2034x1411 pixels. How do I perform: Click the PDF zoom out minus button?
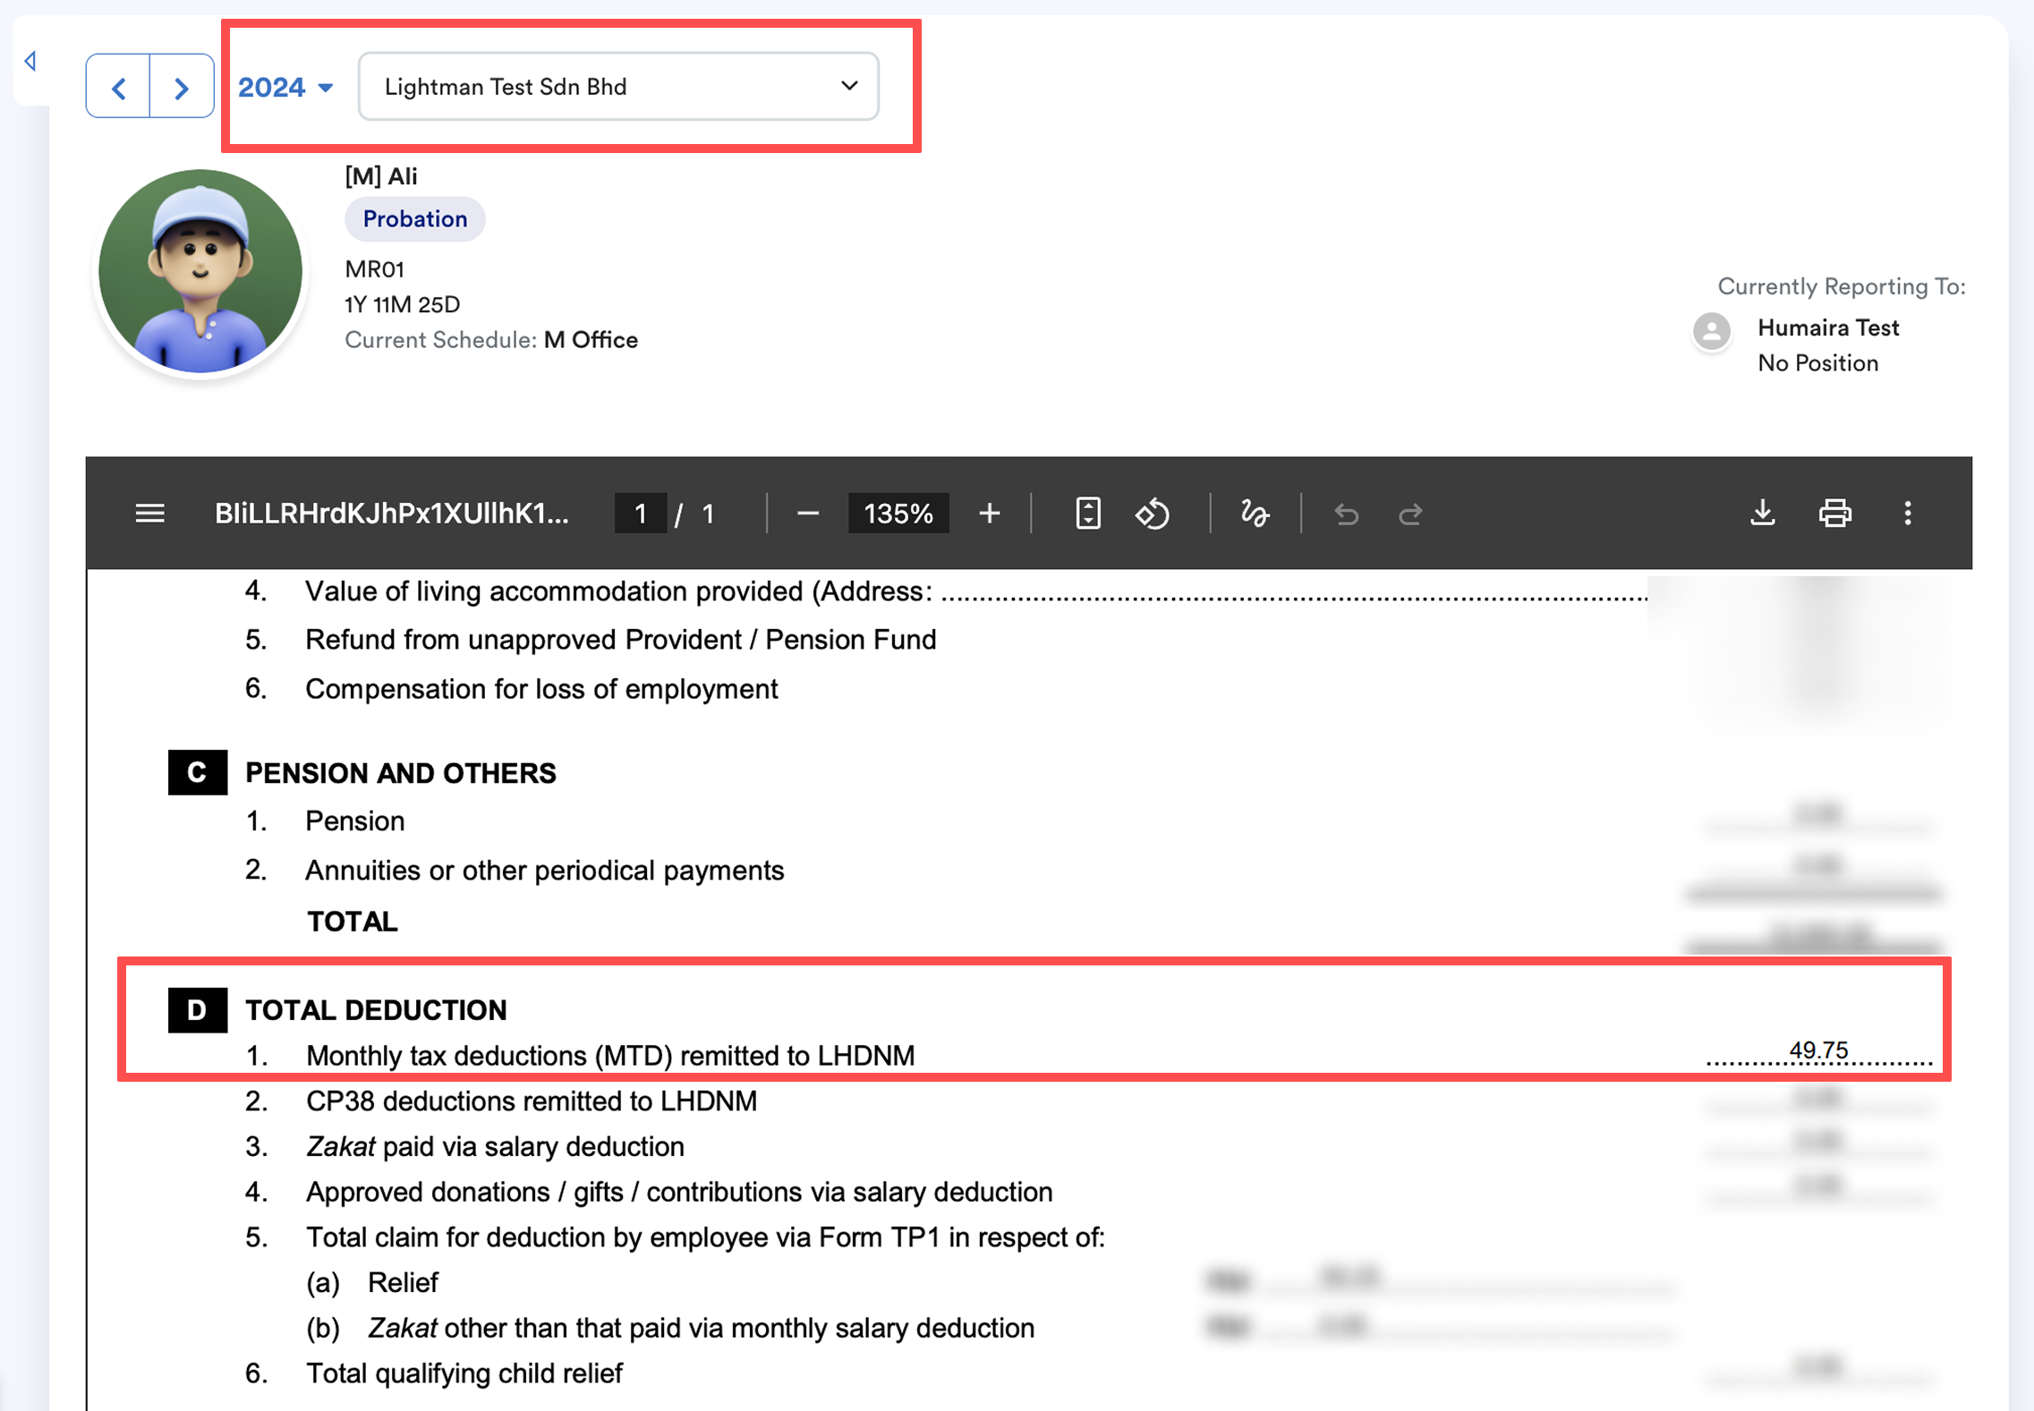click(807, 514)
